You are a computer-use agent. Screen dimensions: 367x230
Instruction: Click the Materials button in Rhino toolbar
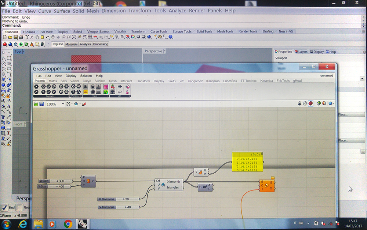click(72, 44)
